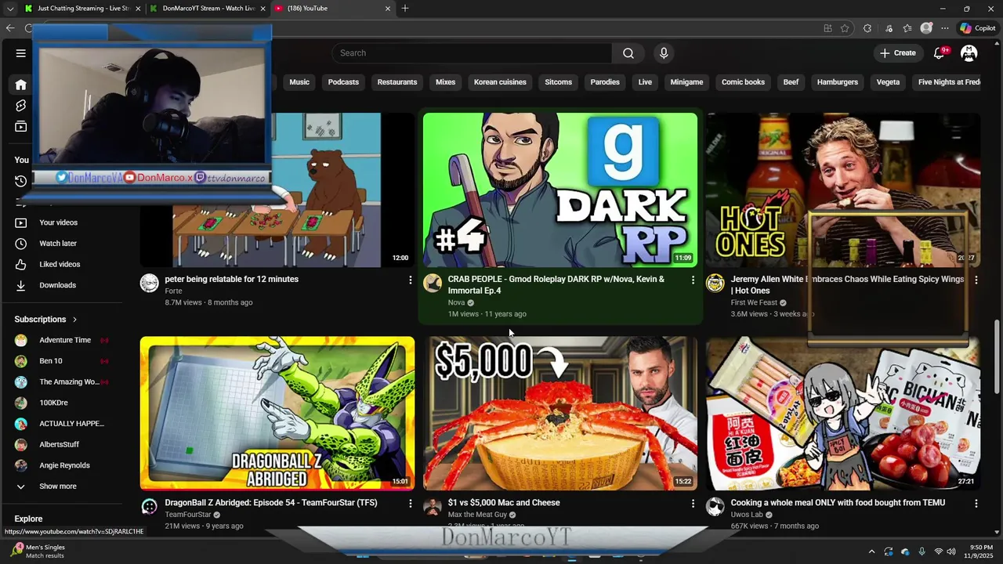
Task: Open Shorts from the sidebar icon
Action: point(21,106)
